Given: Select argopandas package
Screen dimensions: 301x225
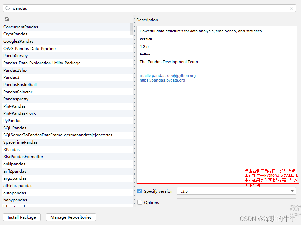Looking at the screenshot, I should tap(68, 178).
